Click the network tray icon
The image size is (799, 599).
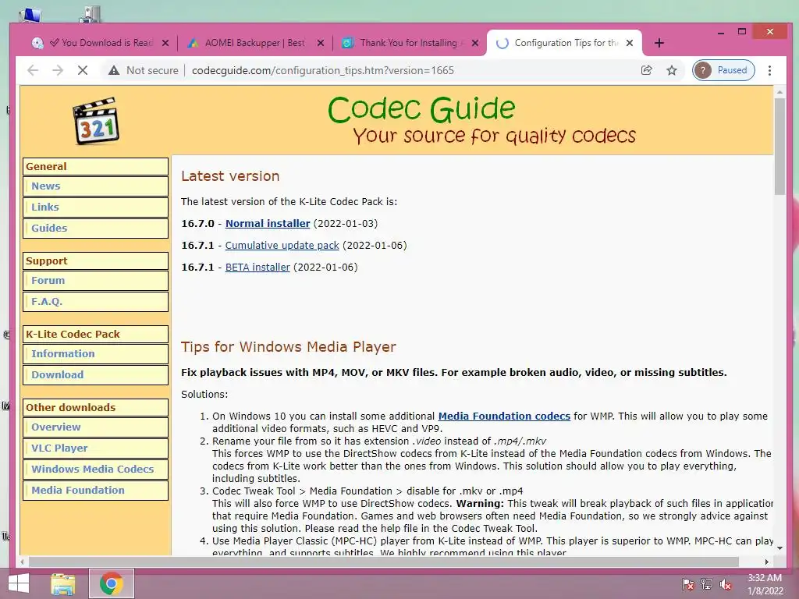click(x=707, y=584)
